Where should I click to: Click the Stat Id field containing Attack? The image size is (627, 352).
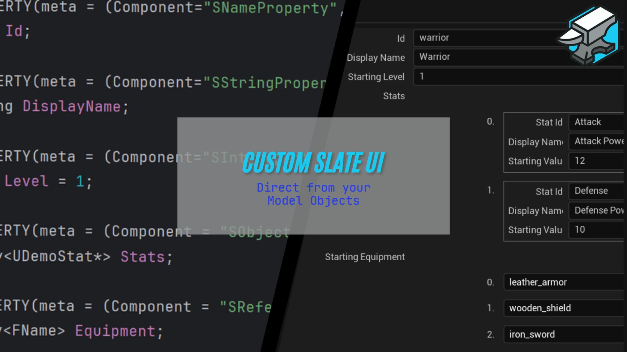[x=596, y=122]
